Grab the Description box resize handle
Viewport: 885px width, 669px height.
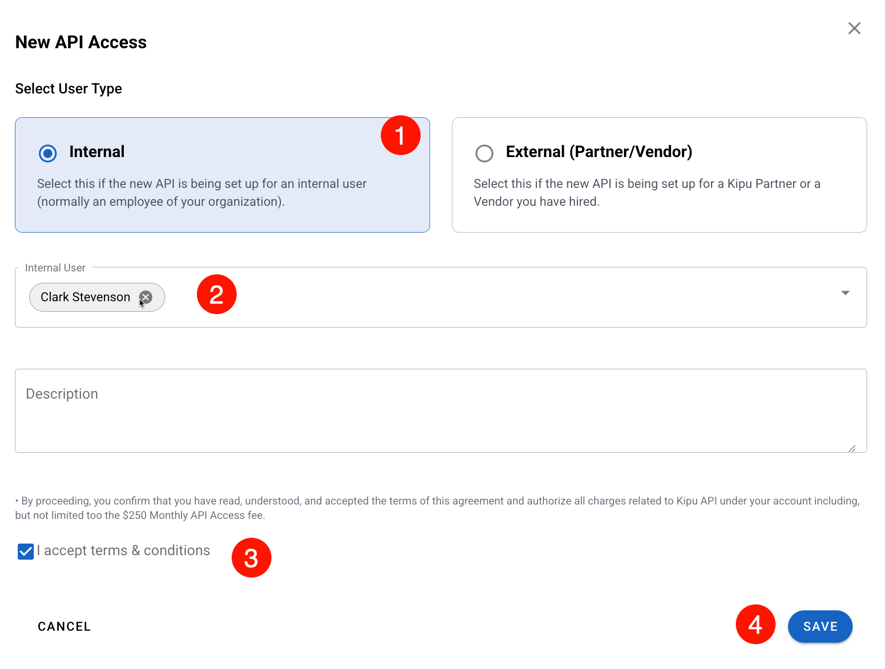tap(852, 448)
